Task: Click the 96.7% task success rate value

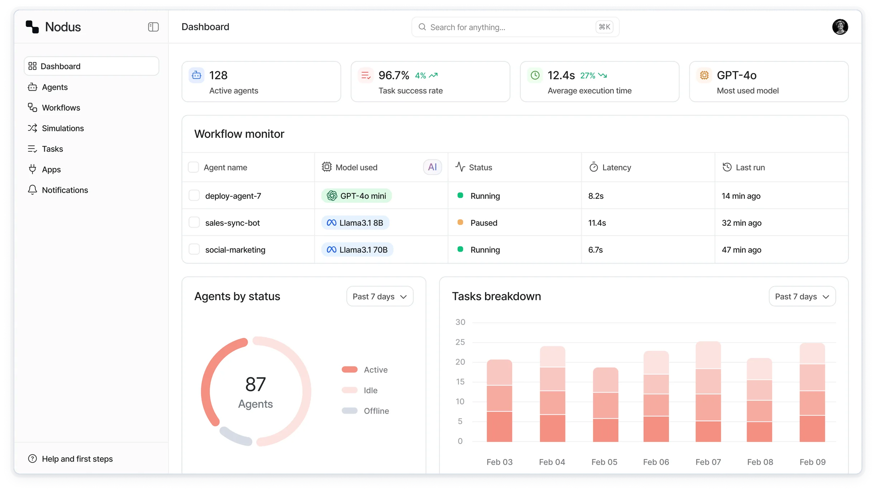Action: click(x=394, y=75)
